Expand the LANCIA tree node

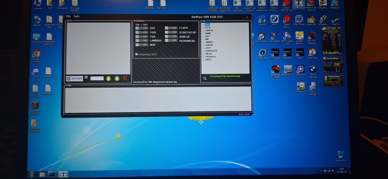coord(204,30)
